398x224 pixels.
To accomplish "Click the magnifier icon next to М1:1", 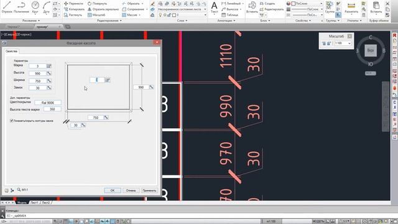I will (x=19, y=189).
